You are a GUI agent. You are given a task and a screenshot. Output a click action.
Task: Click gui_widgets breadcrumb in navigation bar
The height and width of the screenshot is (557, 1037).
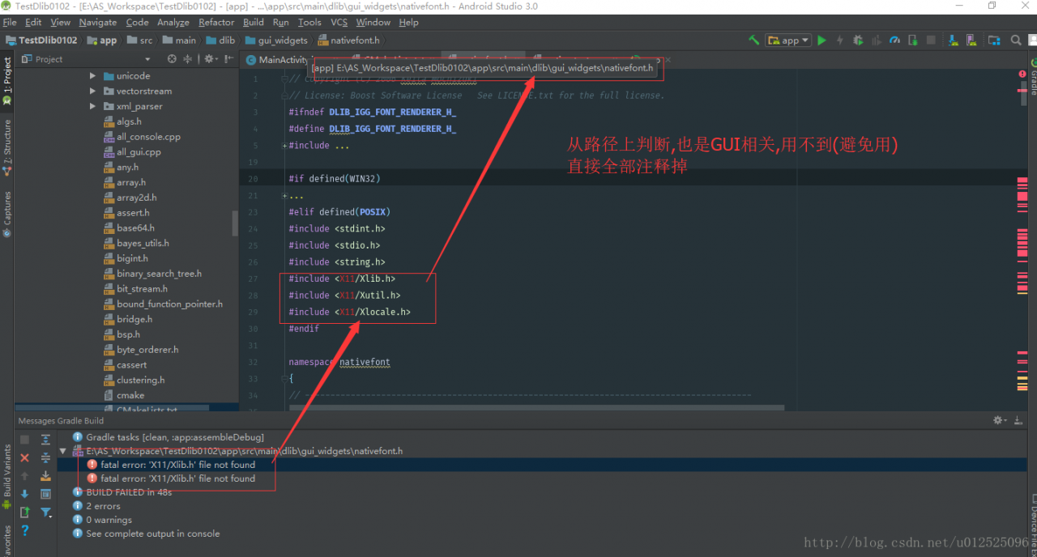coord(277,40)
